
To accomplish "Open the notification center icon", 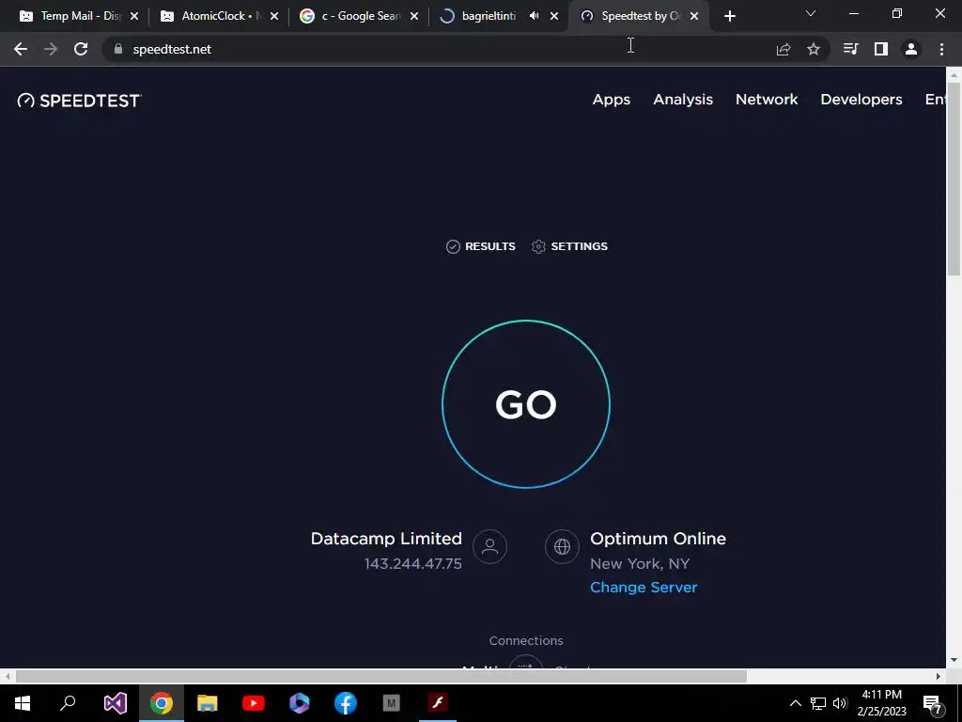I will tap(932, 703).
